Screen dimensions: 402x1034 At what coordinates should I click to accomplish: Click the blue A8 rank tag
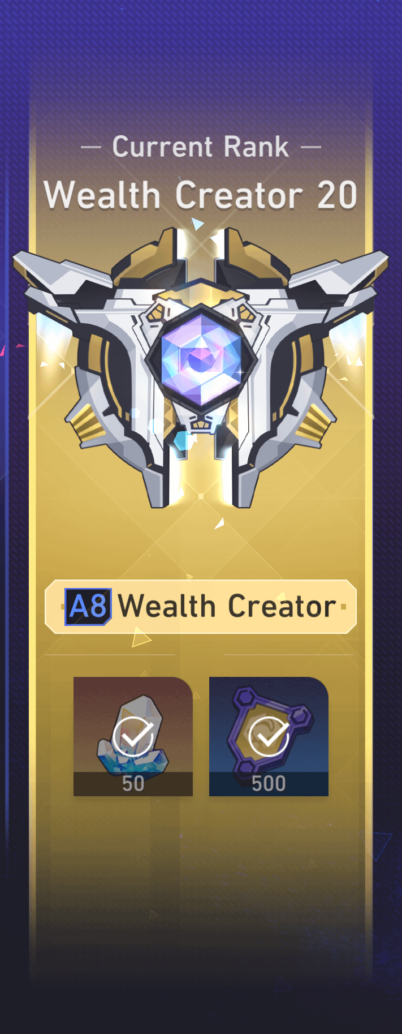pyautogui.click(x=88, y=607)
